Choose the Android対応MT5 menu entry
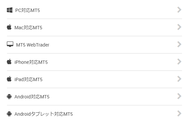The height and width of the screenshot is (124, 192). coord(32,97)
